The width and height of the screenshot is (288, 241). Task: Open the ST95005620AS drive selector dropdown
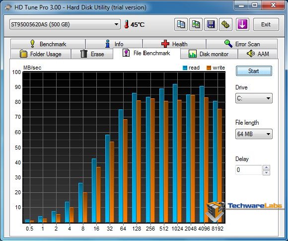click(65, 24)
